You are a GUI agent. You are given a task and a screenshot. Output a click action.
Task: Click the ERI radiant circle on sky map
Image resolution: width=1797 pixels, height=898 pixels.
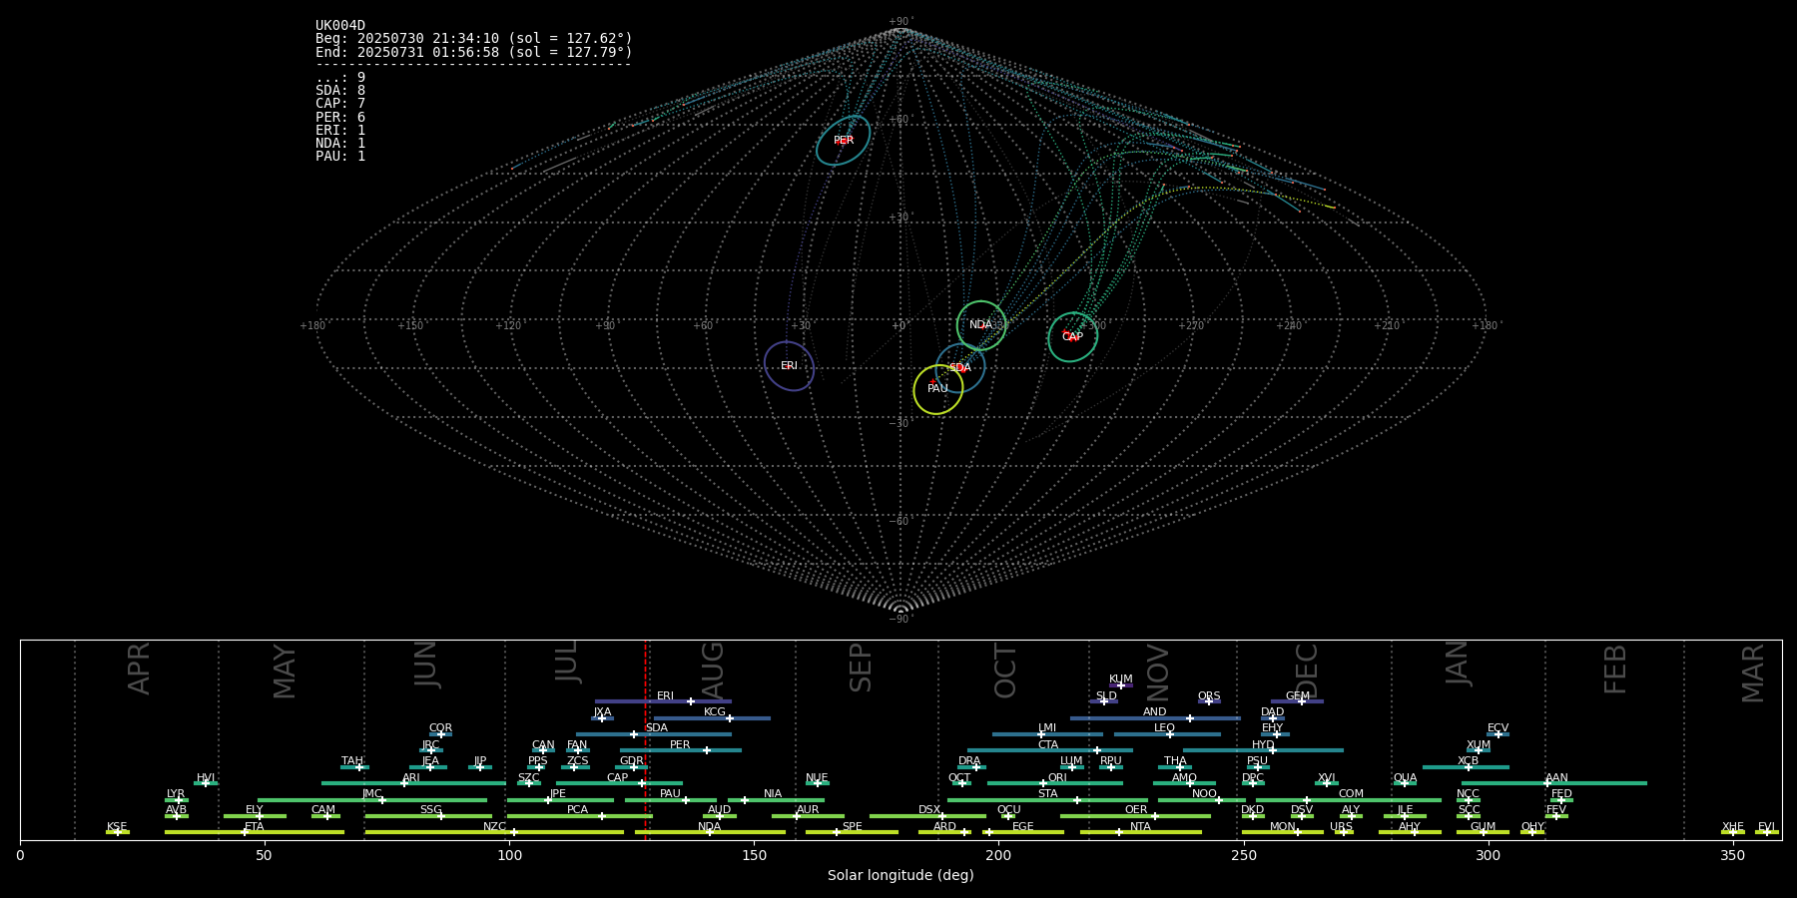point(789,366)
